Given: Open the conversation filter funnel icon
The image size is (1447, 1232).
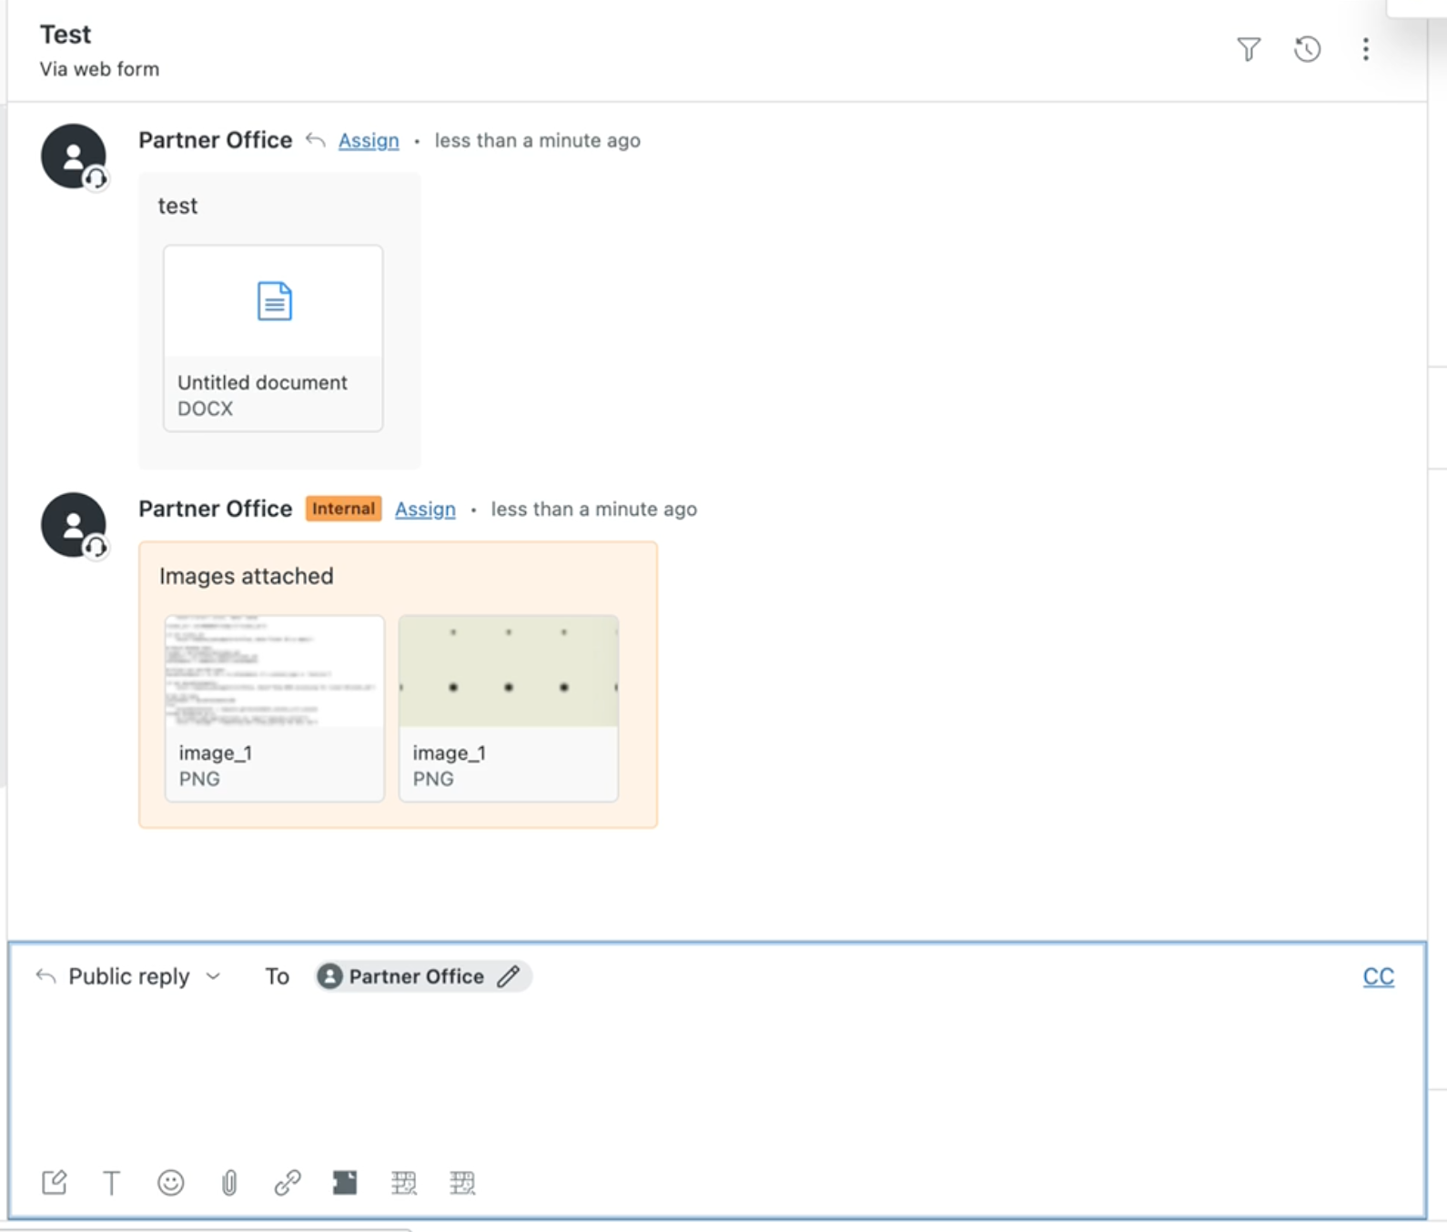Looking at the screenshot, I should [1249, 49].
